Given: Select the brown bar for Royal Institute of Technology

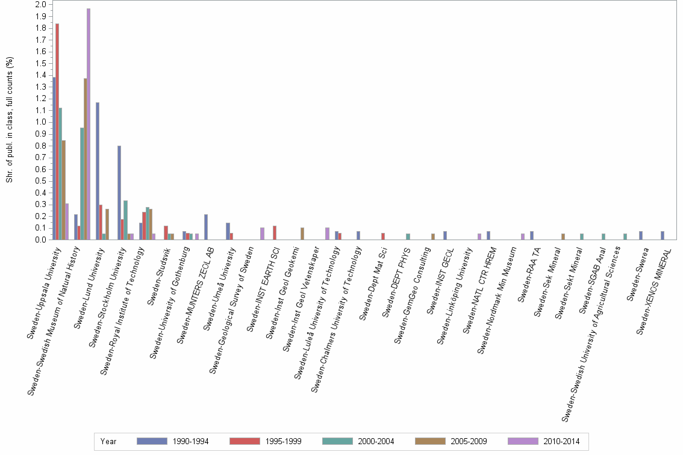Looking at the screenshot, I should click(x=151, y=226).
